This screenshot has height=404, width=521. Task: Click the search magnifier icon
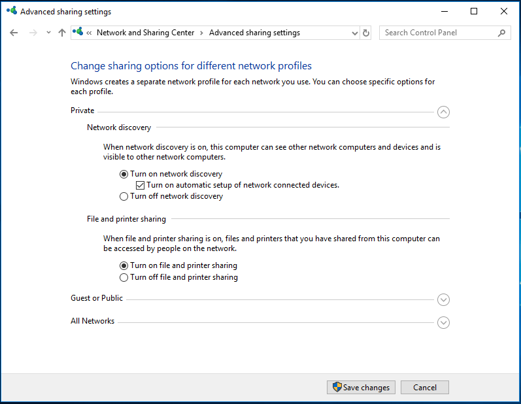tap(502, 33)
